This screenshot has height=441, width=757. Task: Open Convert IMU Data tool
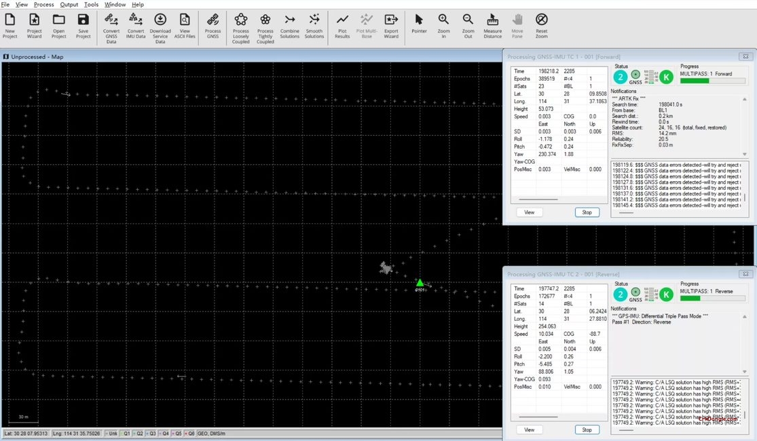[x=136, y=26]
